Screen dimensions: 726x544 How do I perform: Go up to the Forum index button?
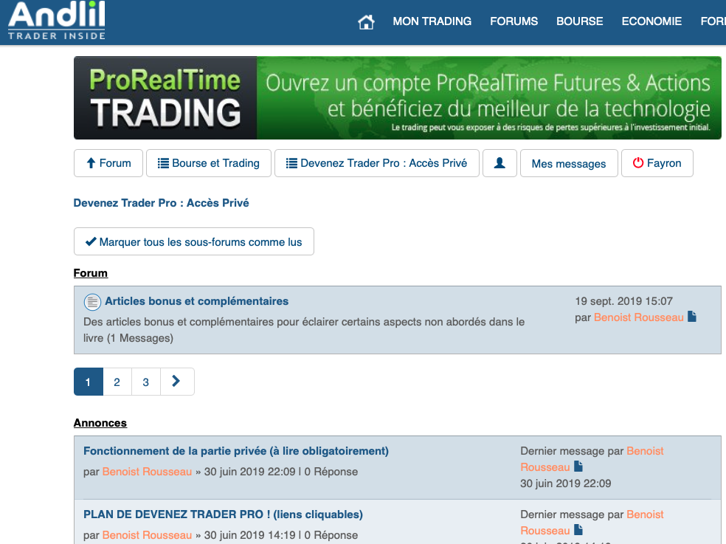pos(108,163)
